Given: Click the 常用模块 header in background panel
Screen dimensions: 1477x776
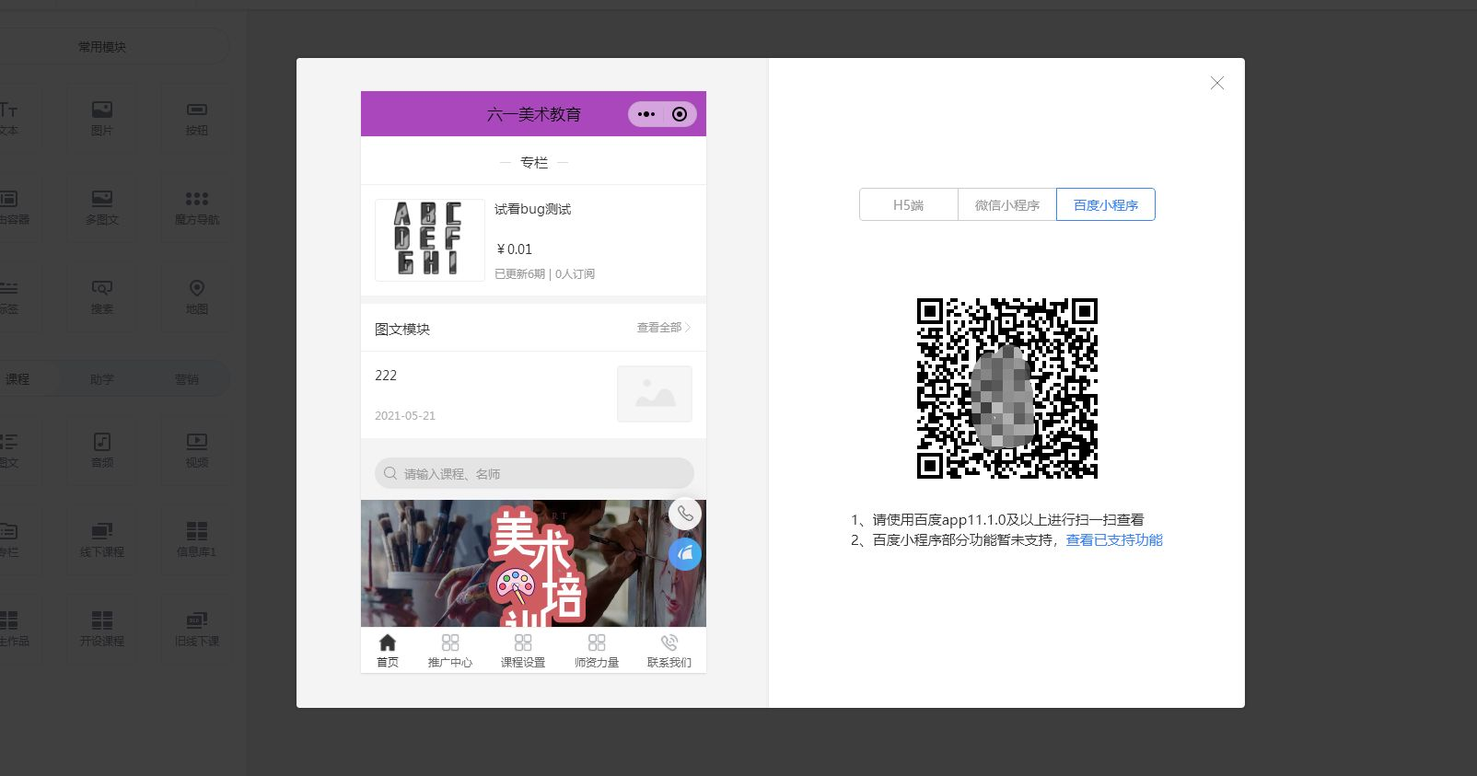Looking at the screenshot, I should (x=102, y=47).
